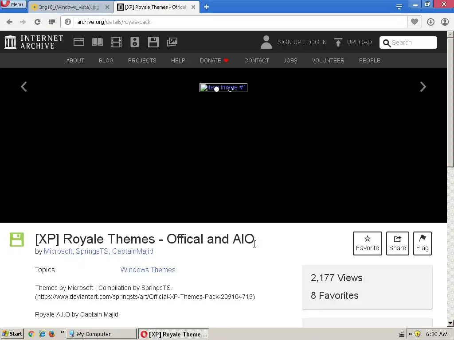
Task: Close the Img18_(Windows_Vista).jpg tab
Action: 107,7
